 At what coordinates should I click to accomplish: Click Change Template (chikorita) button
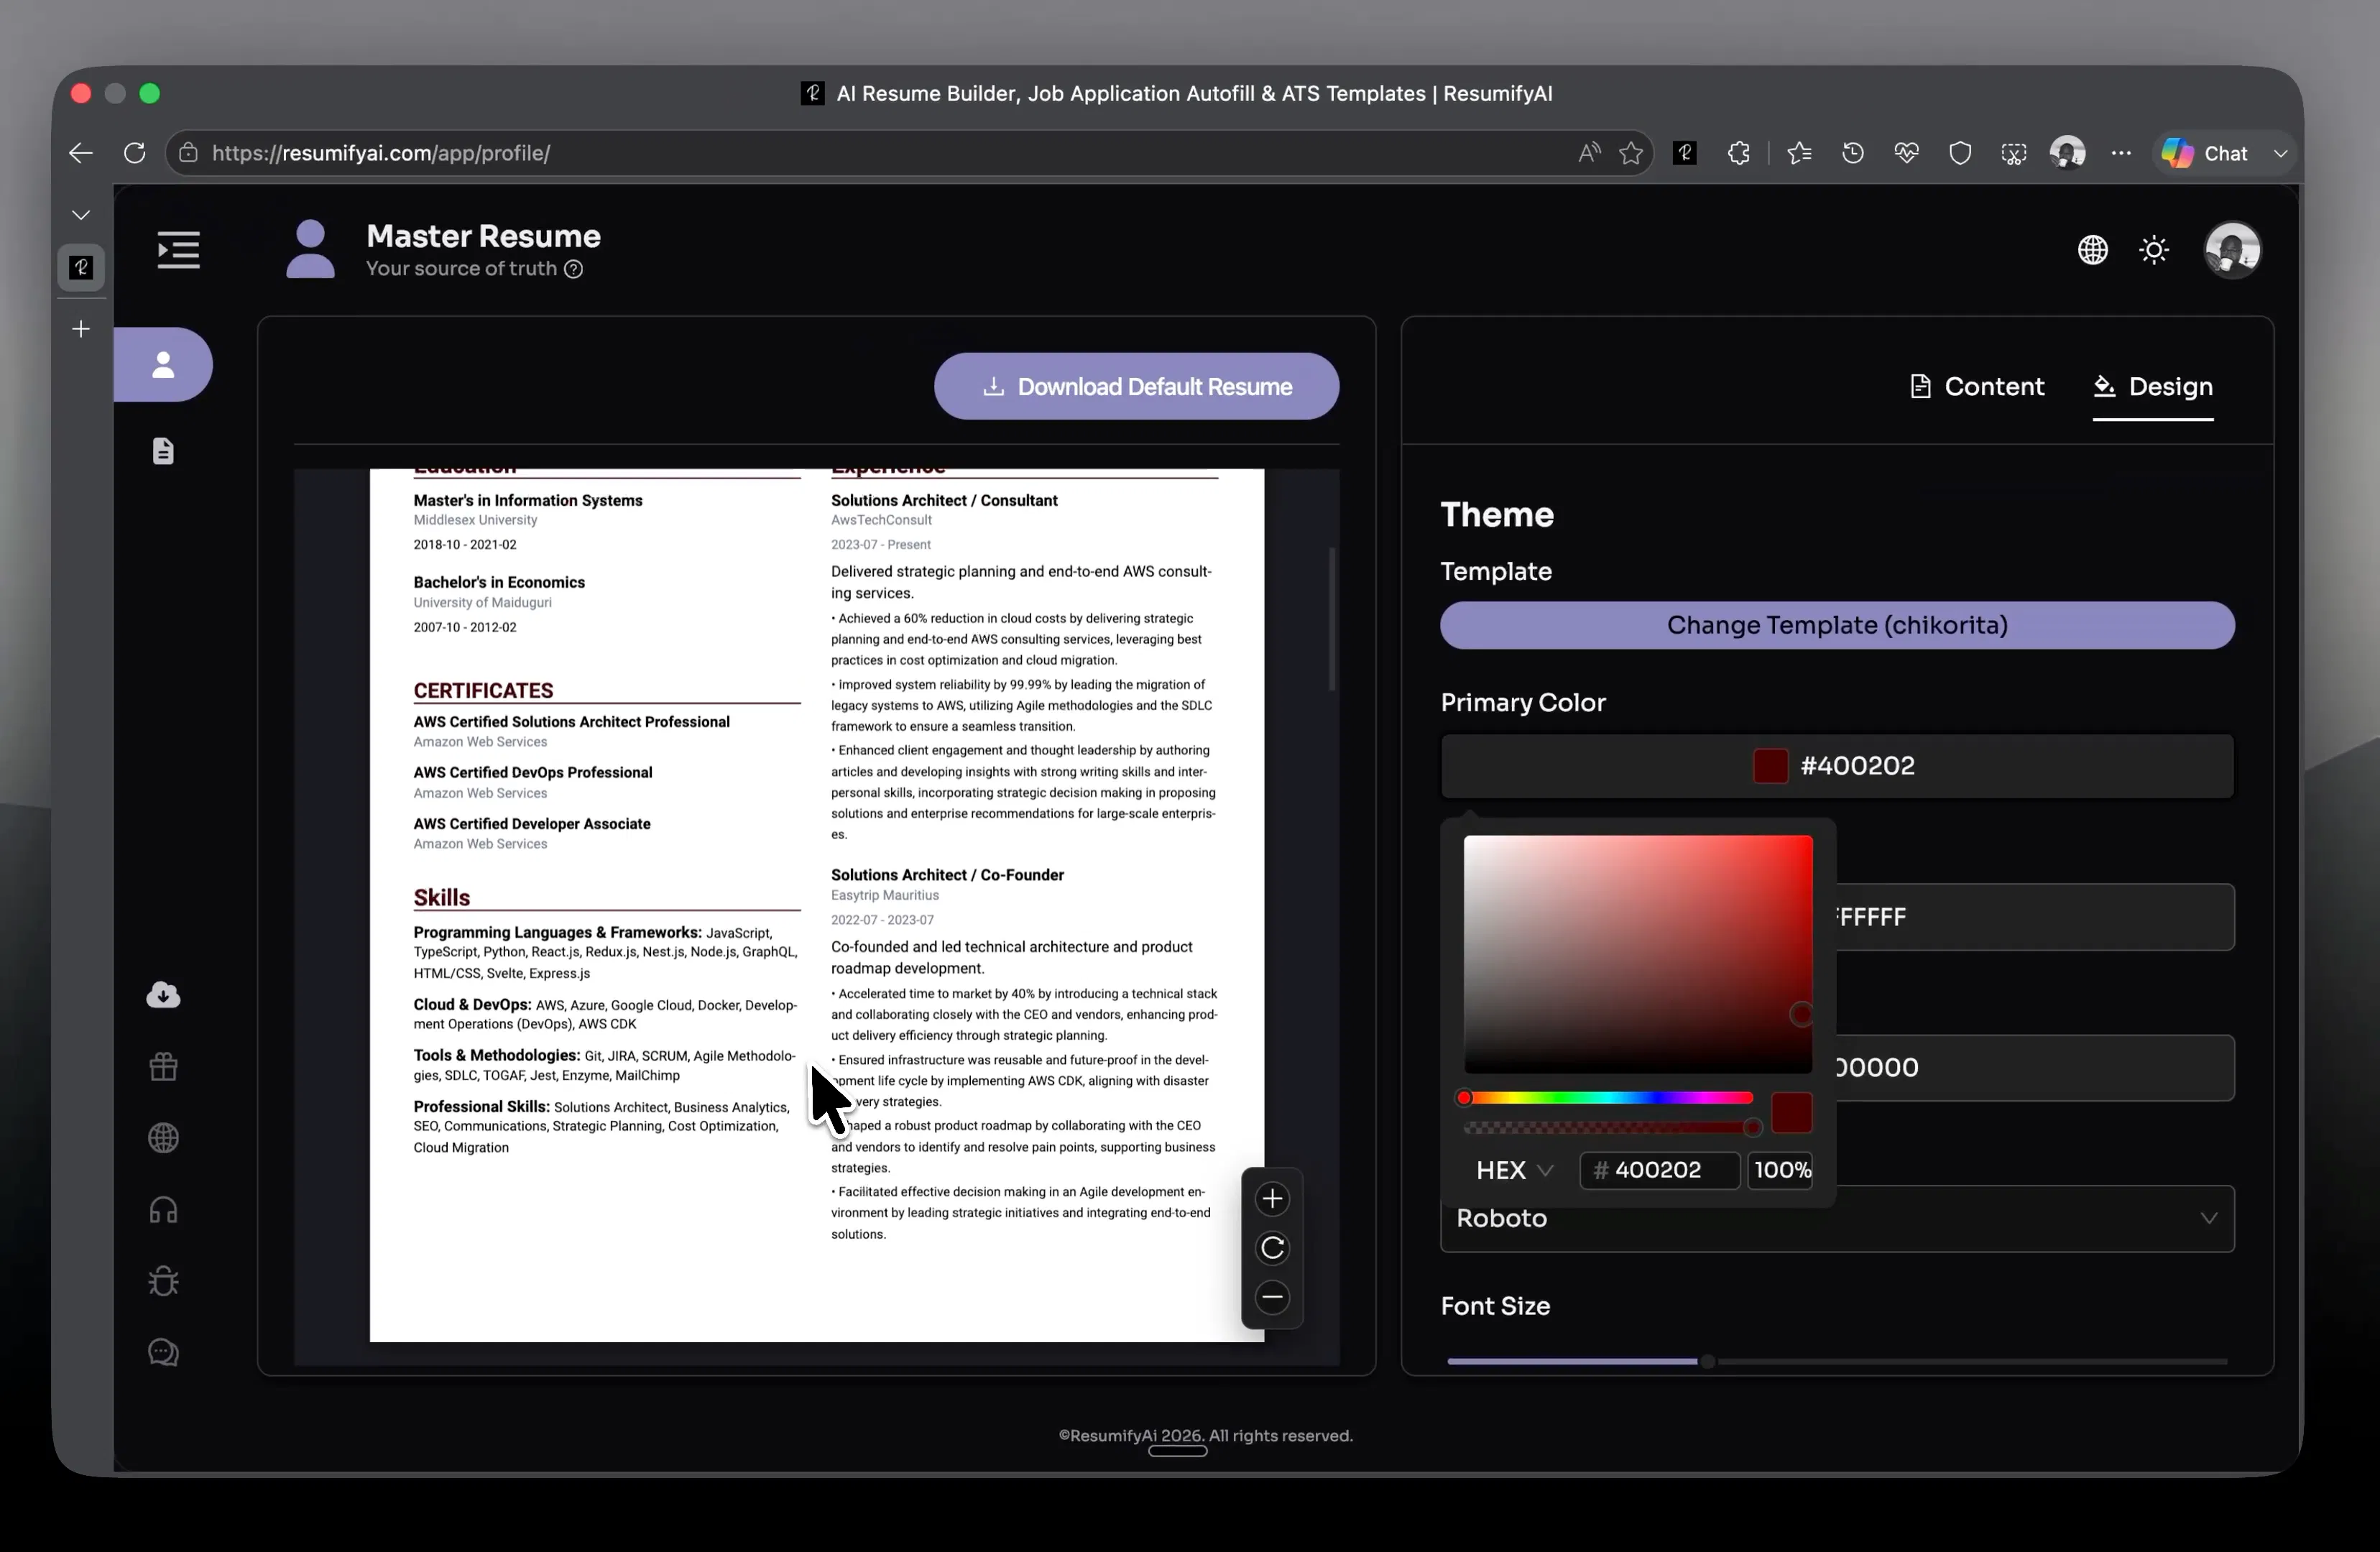(1837, 625)
